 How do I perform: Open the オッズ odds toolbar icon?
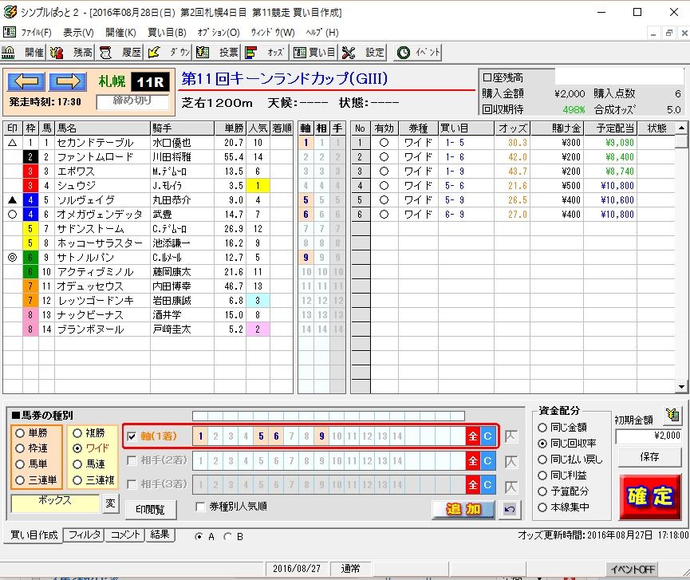coord(265,53)
